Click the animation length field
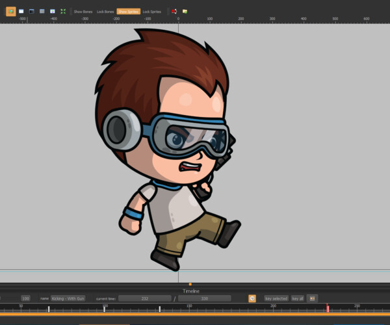This screenshot has height=325, width=390. pos(204,298)
